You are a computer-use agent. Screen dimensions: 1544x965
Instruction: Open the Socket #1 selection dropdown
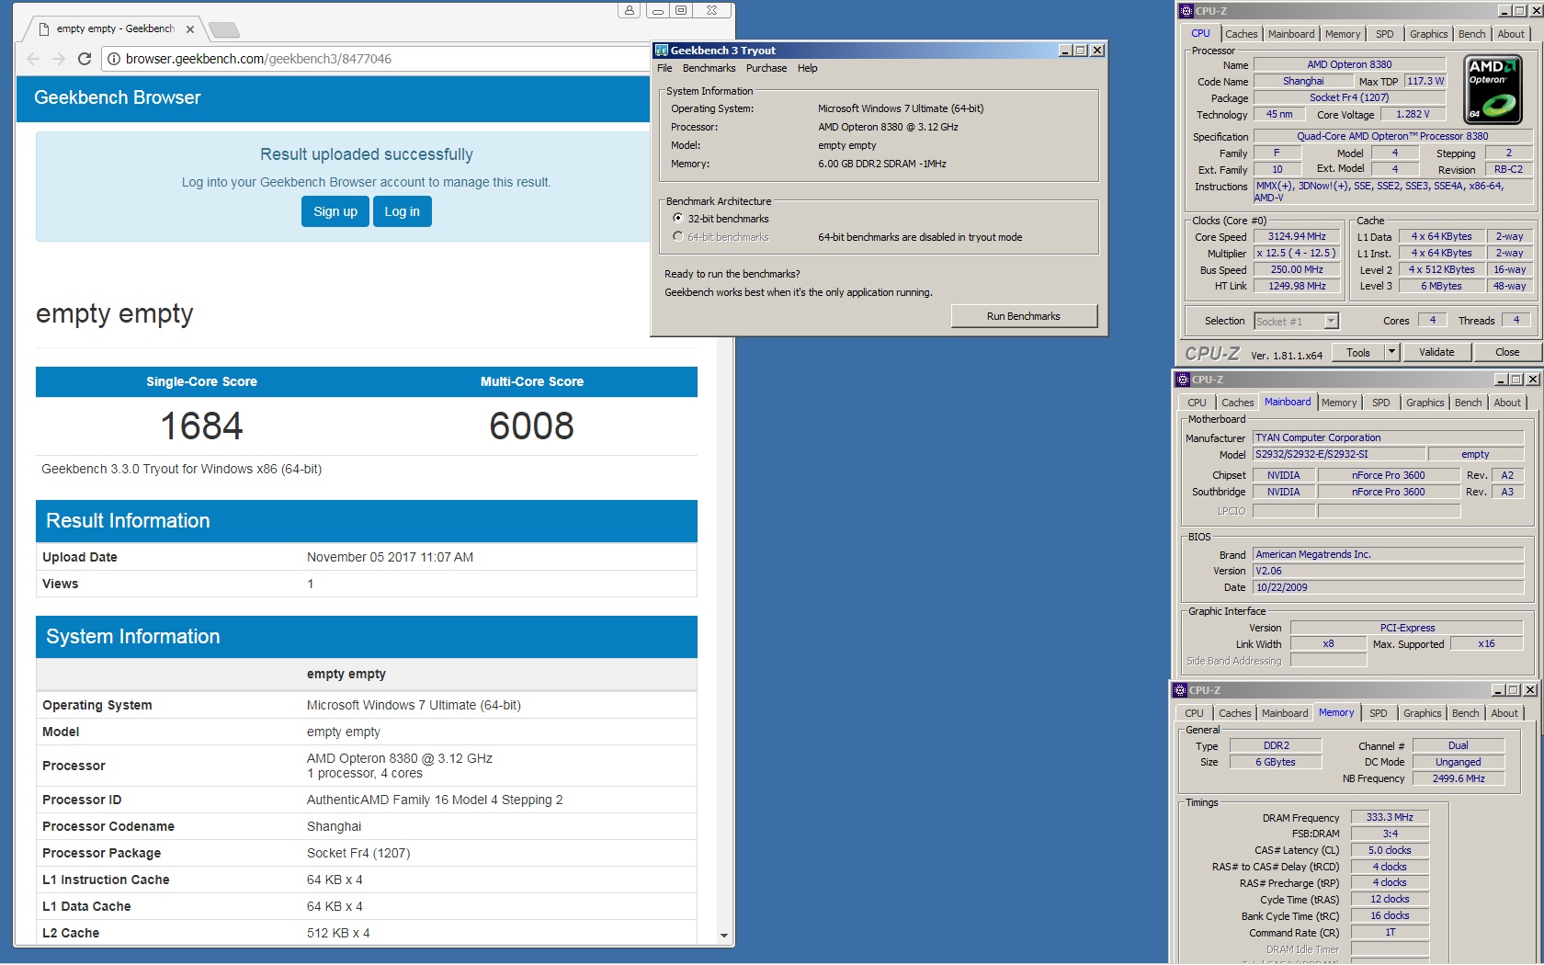[x=1332, y=322]
